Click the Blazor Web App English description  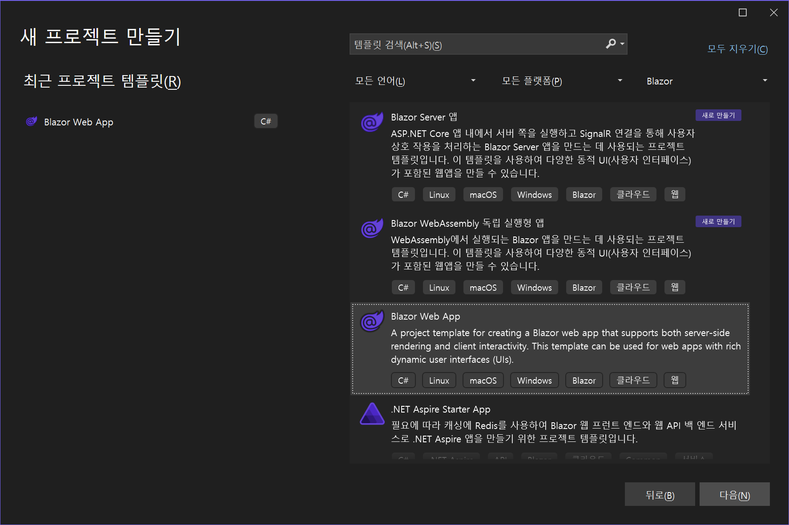pos(566,346)
